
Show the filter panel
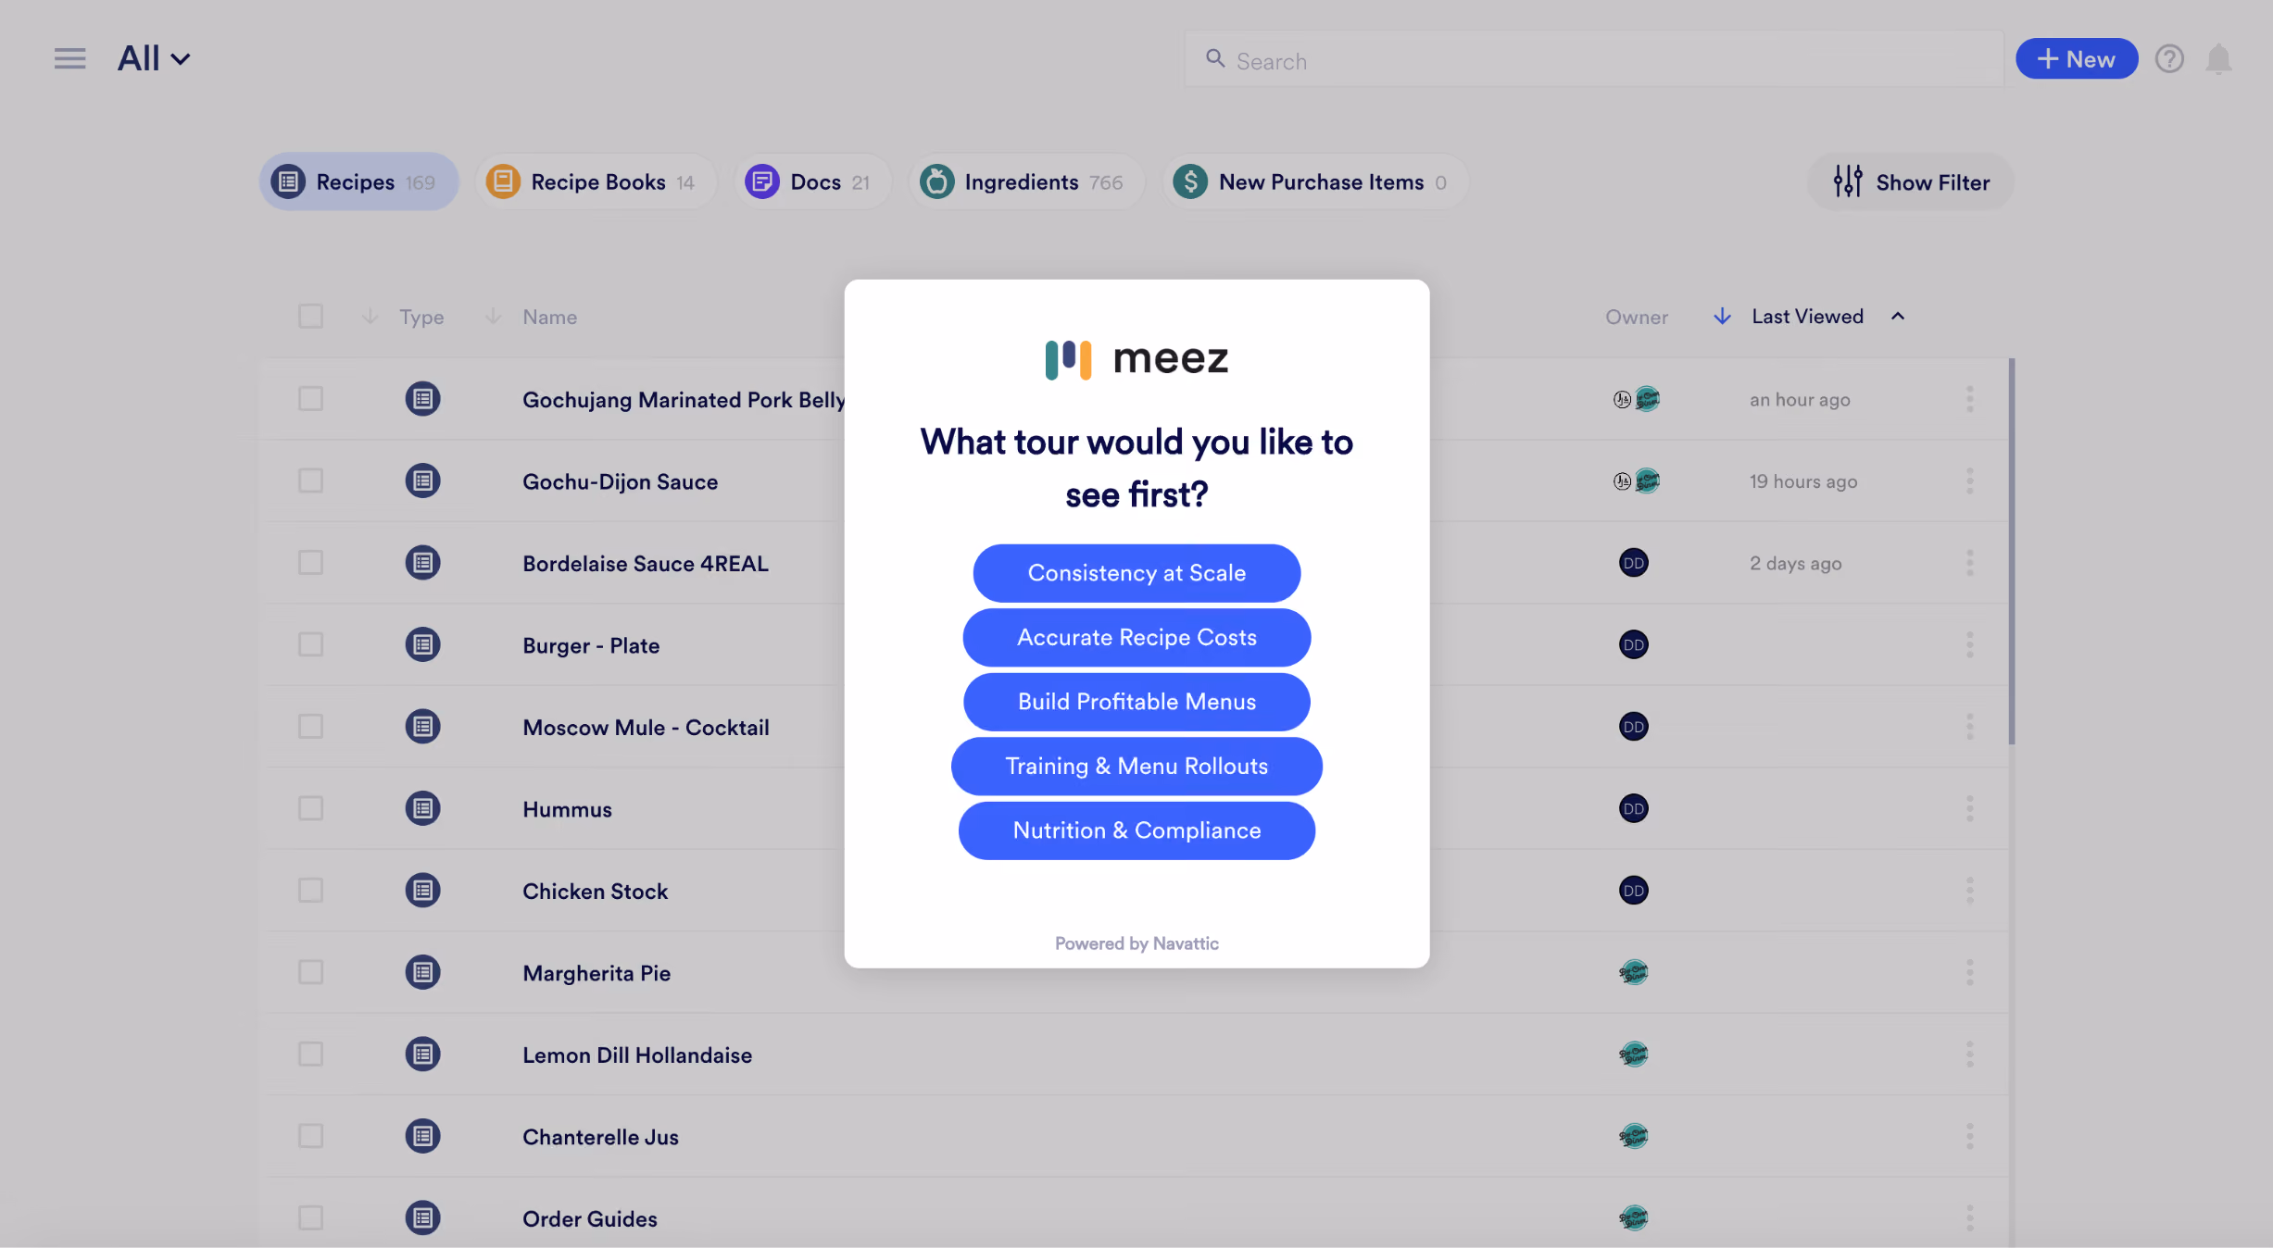1911,181
